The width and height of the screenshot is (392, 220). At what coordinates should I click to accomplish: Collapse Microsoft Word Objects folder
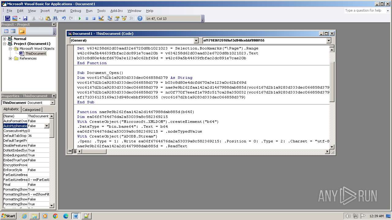point(10,49)
